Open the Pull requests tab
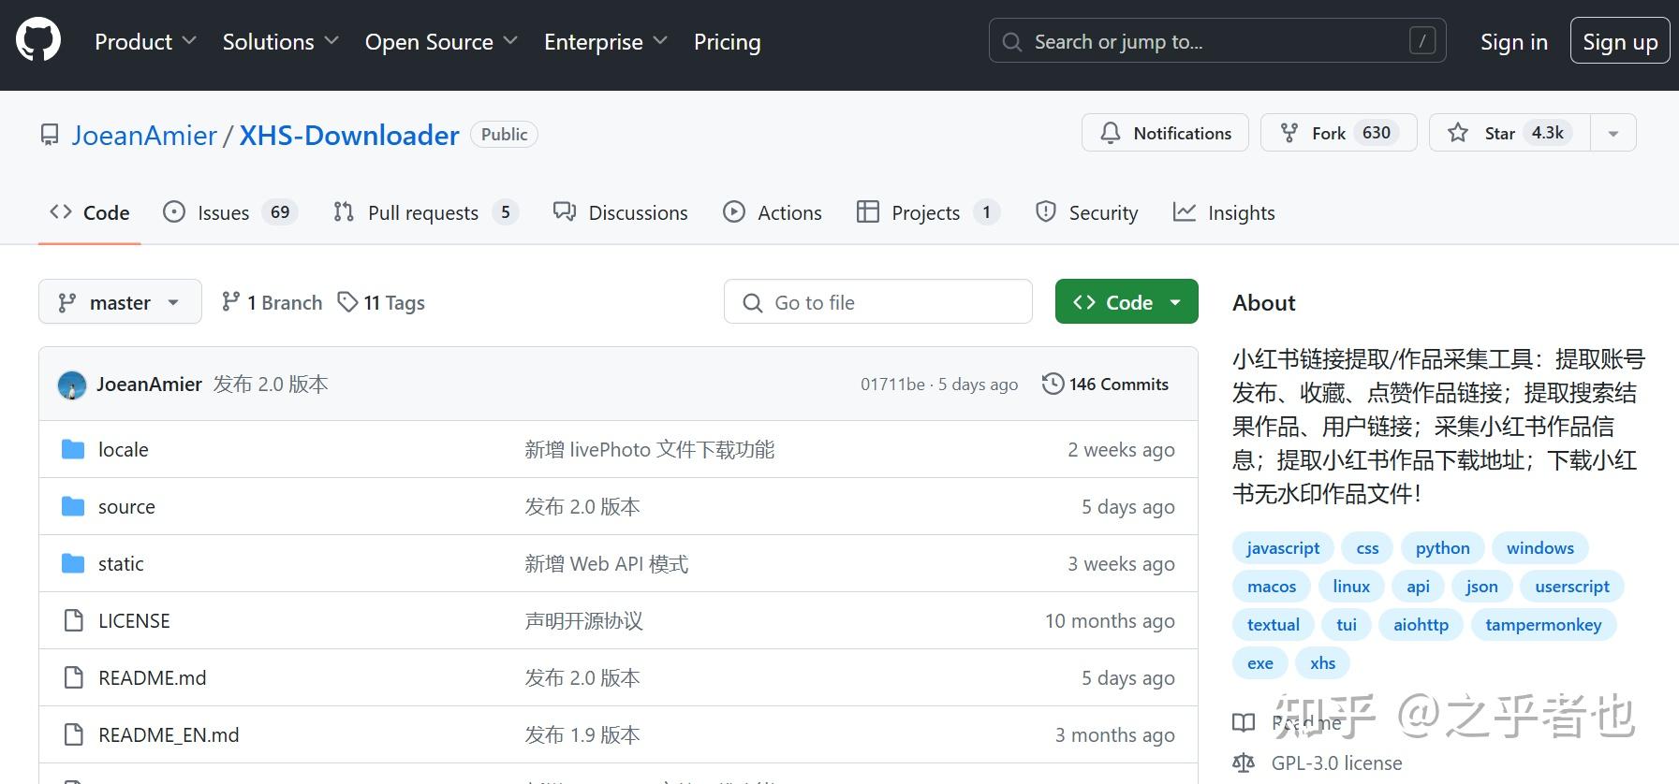This screenshot has width=1679, height=784. [425, 213]
